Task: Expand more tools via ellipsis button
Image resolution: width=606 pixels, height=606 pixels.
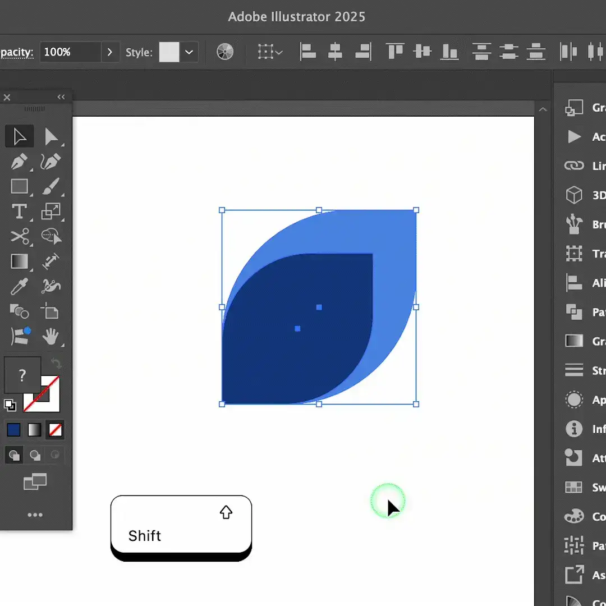Action: tap(35, 515)
